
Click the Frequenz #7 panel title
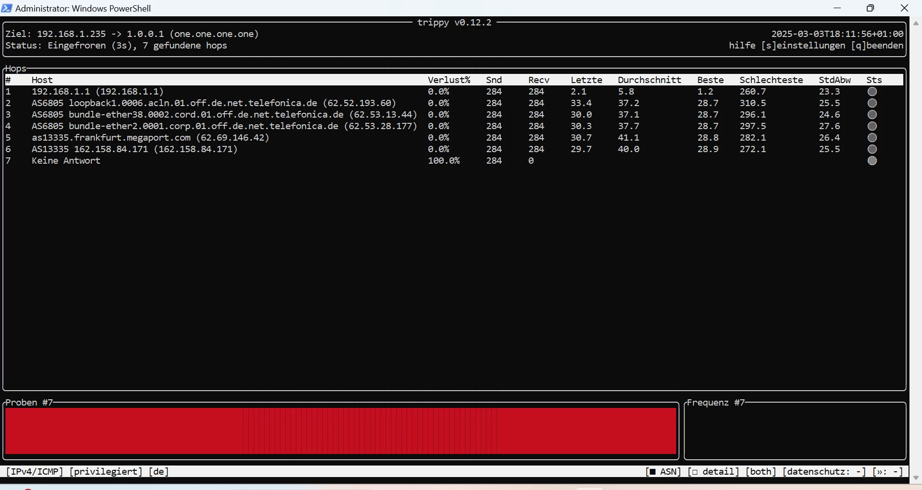click(716, 403)
